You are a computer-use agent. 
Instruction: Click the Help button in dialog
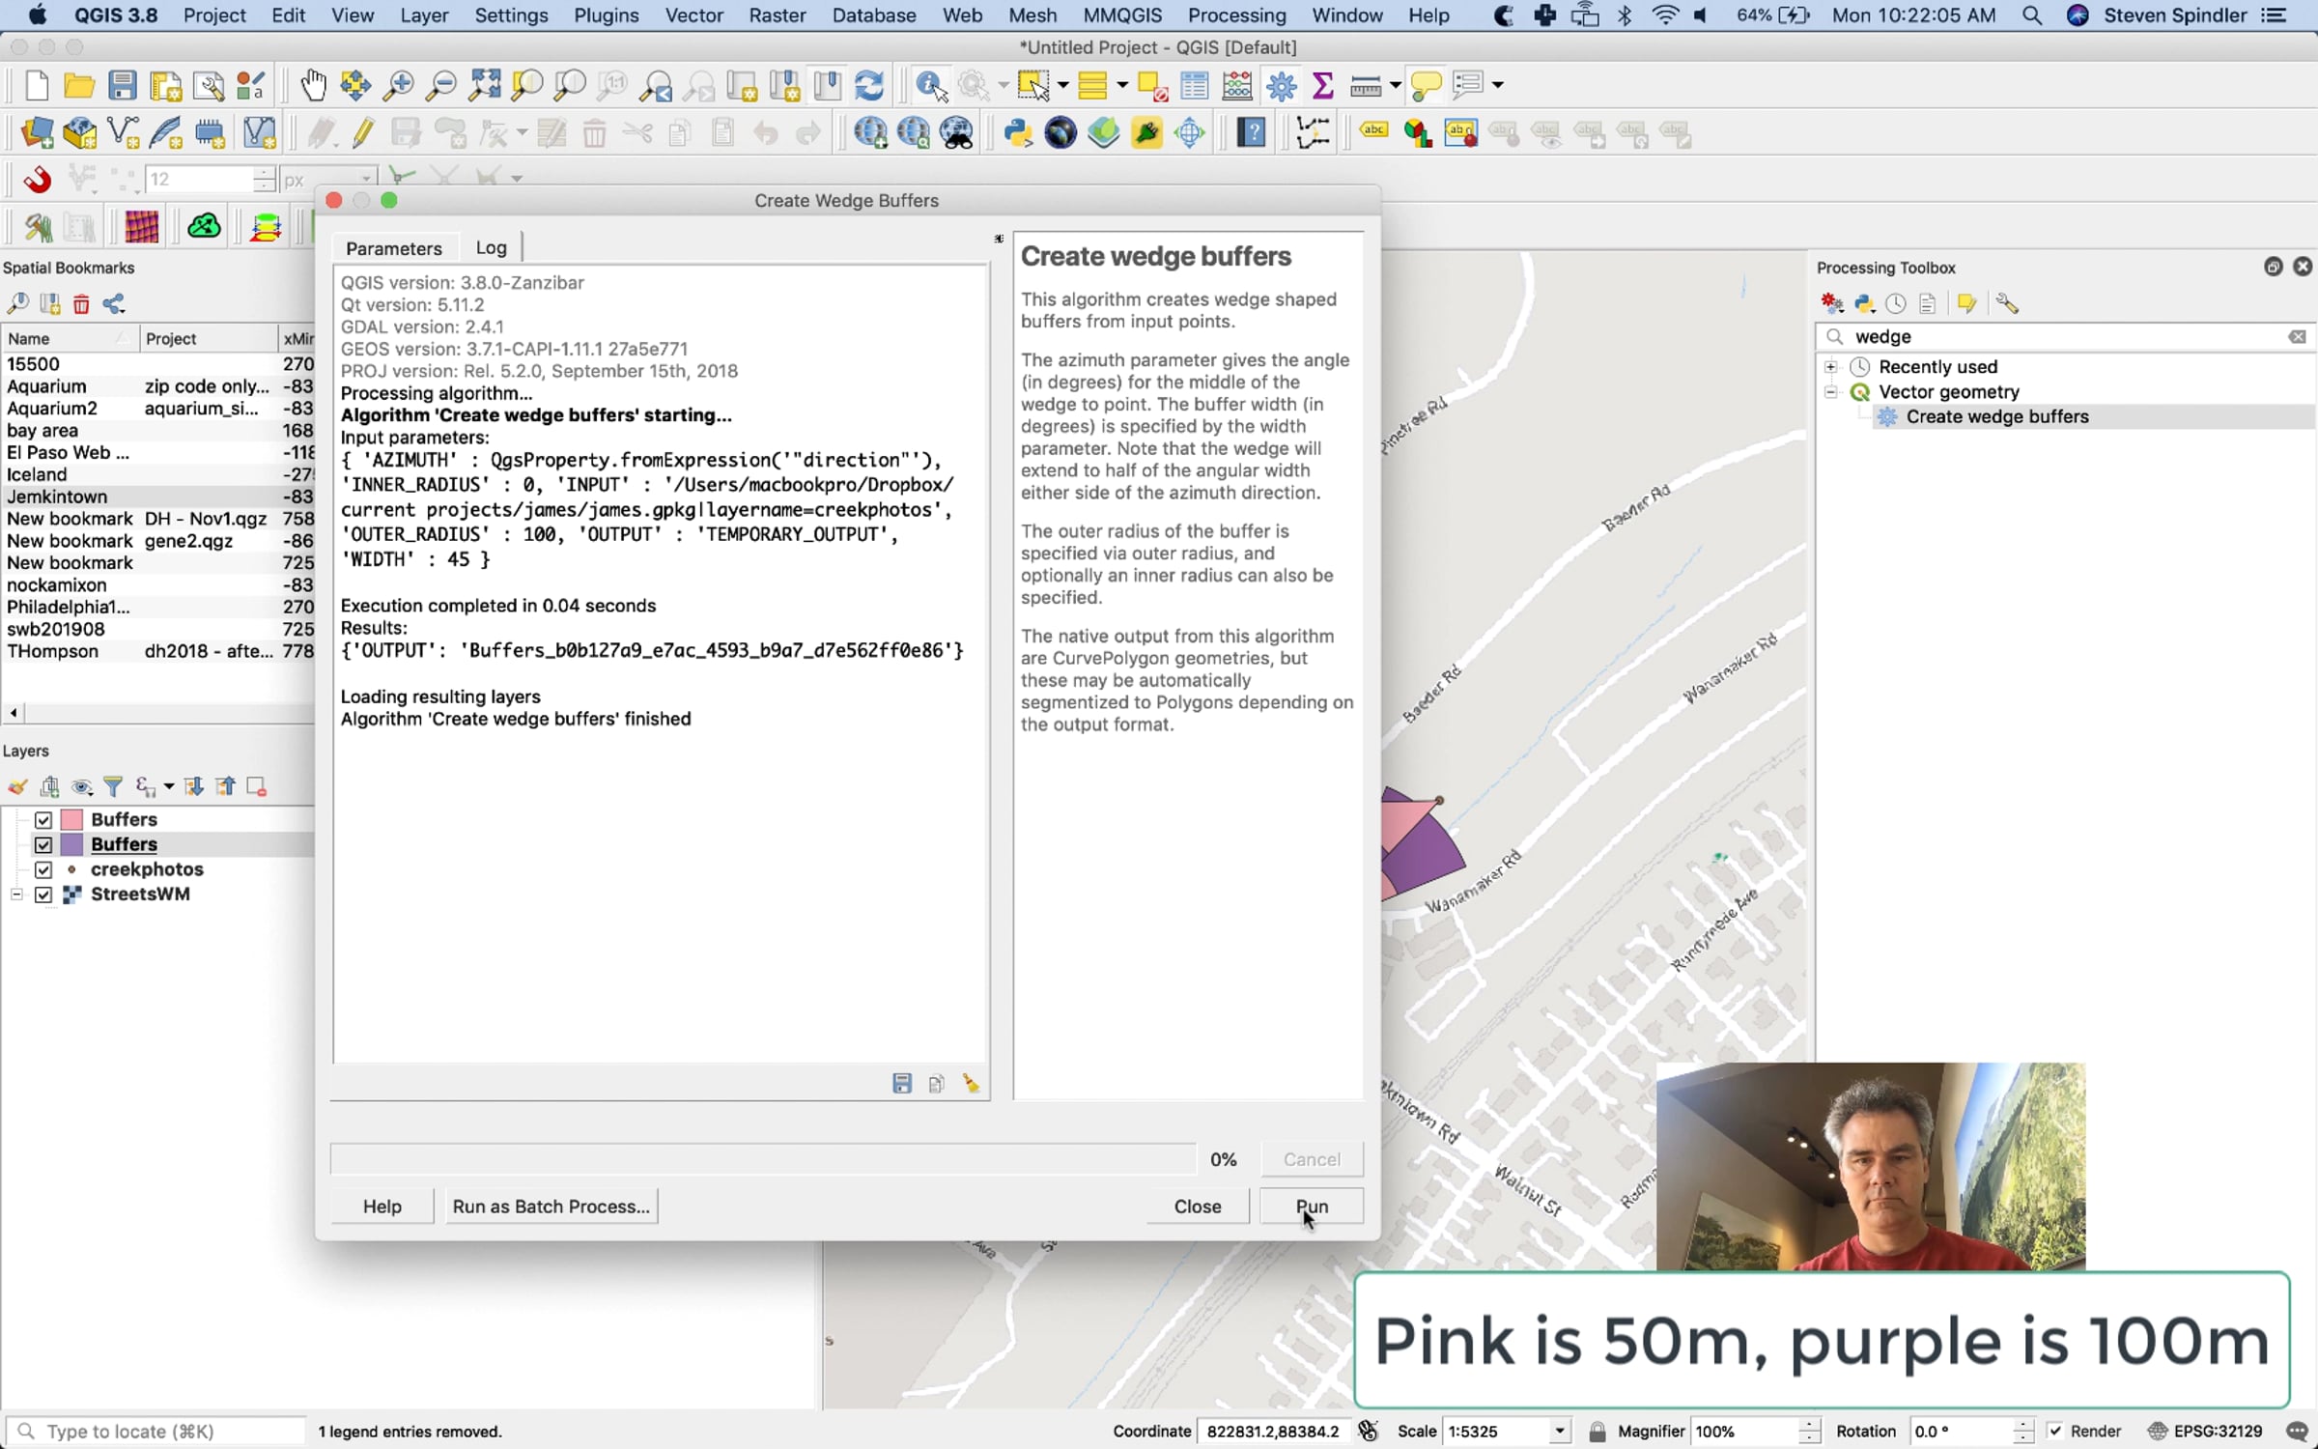(x=382, y=1207)
